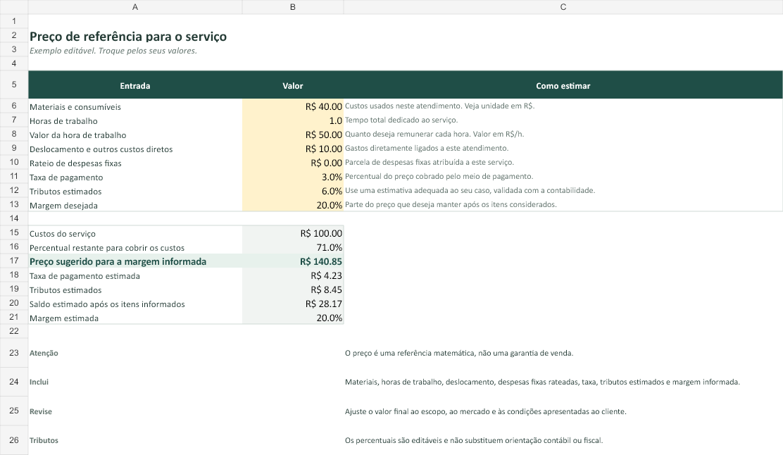Edit the R$ 40.00 materials value

click(293, 106)
